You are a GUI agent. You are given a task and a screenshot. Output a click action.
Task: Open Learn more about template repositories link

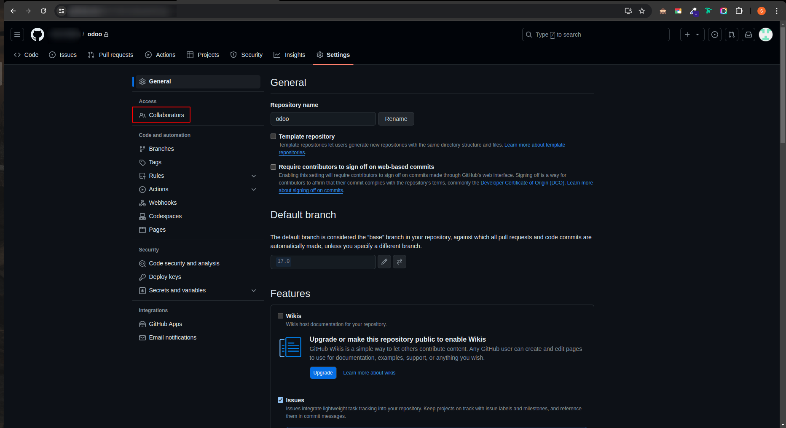(x=534, y=145)
